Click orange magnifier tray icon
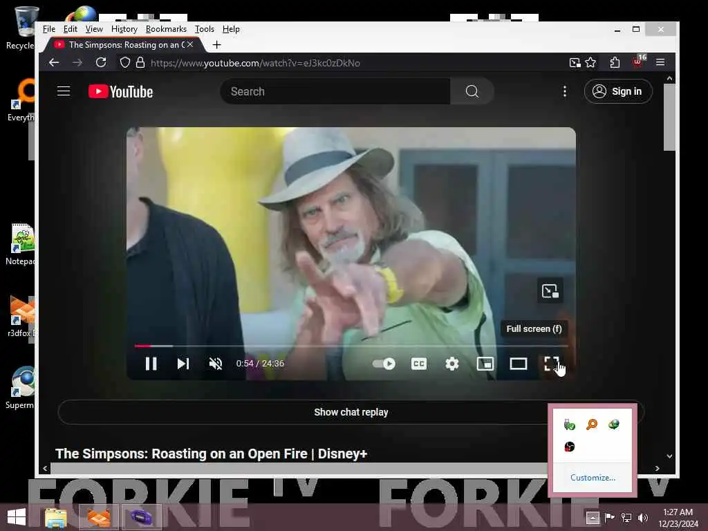 [592, 425]
